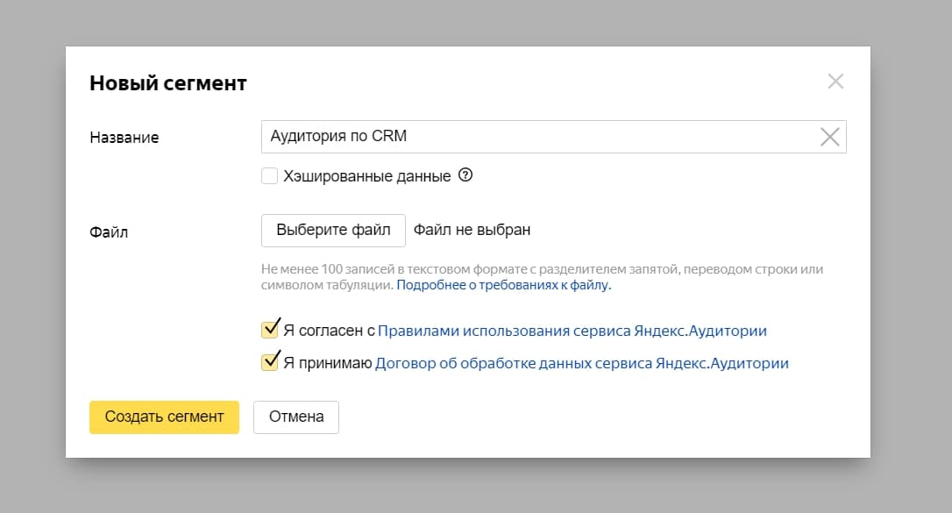952x513 pixels.
Task: Open the Договор об обработке данных link
Action: 581,361
